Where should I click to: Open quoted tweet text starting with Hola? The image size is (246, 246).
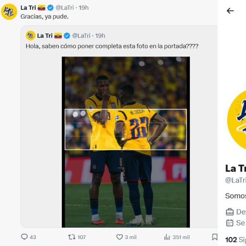point(112,46)
